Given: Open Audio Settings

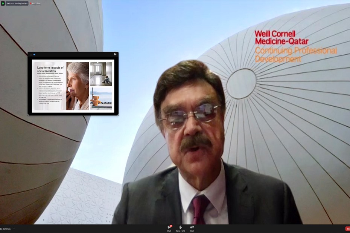Looking at the screenshot, I should tap(5, 229).
